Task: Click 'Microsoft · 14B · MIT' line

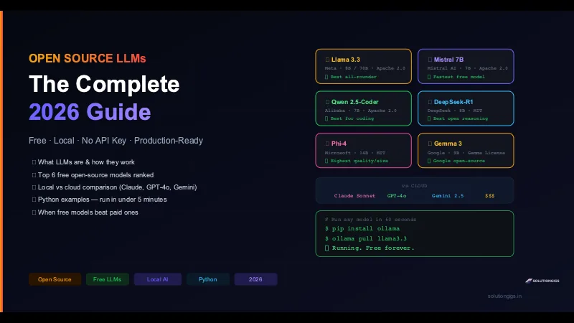Action: coord(355,153)
